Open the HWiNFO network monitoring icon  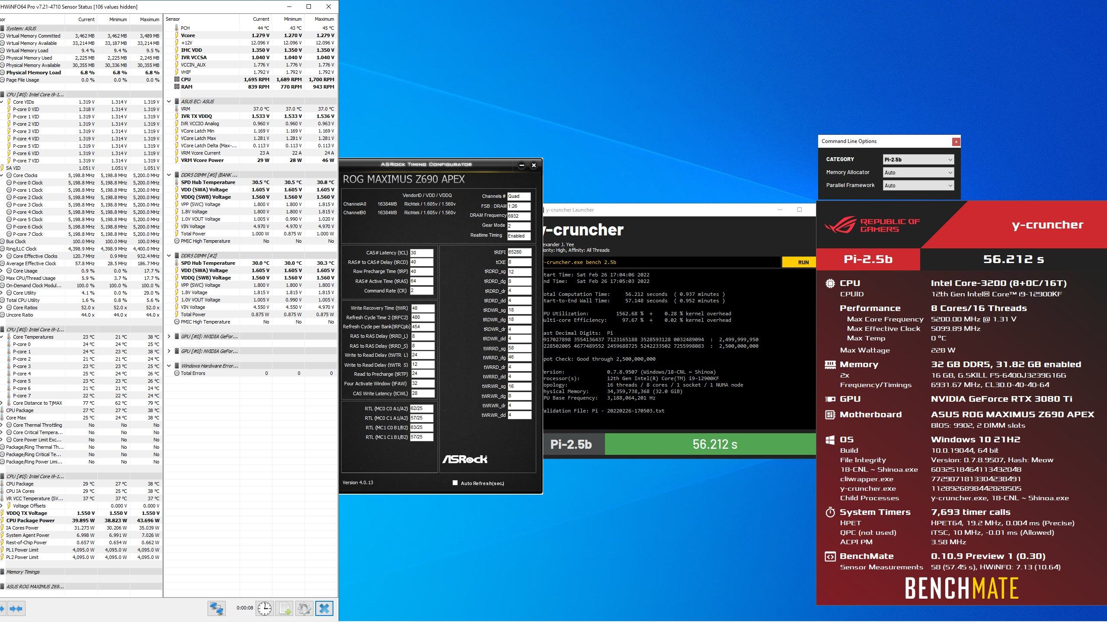[217, 609]
